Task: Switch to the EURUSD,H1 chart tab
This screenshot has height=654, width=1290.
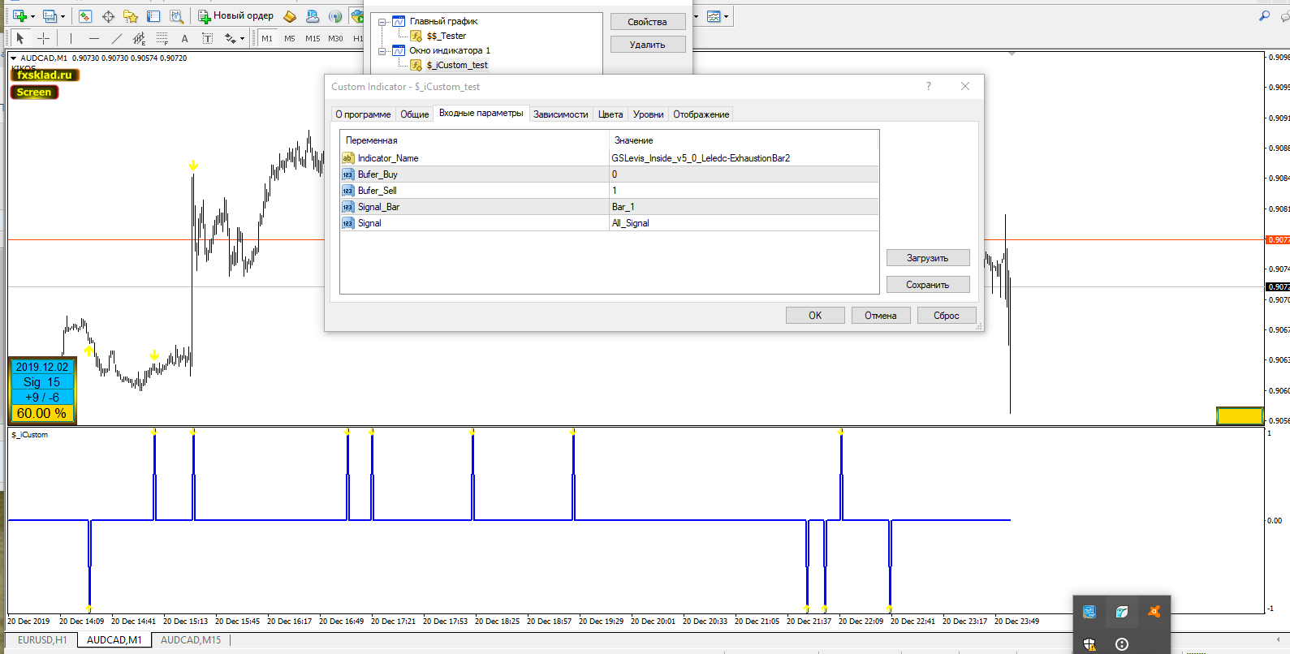Action: [x=42, y=640]
